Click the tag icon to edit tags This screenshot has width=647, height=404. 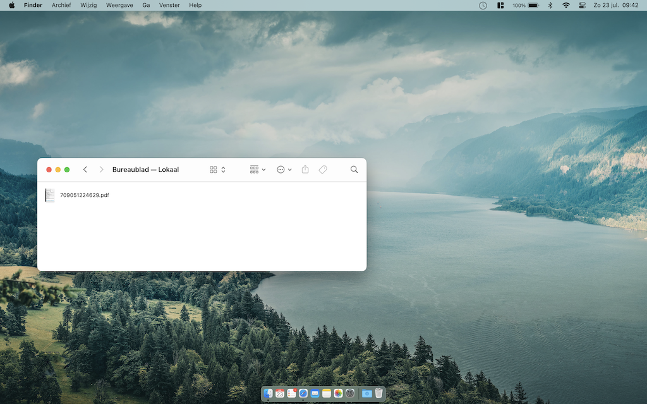click(x=323, y=169)
